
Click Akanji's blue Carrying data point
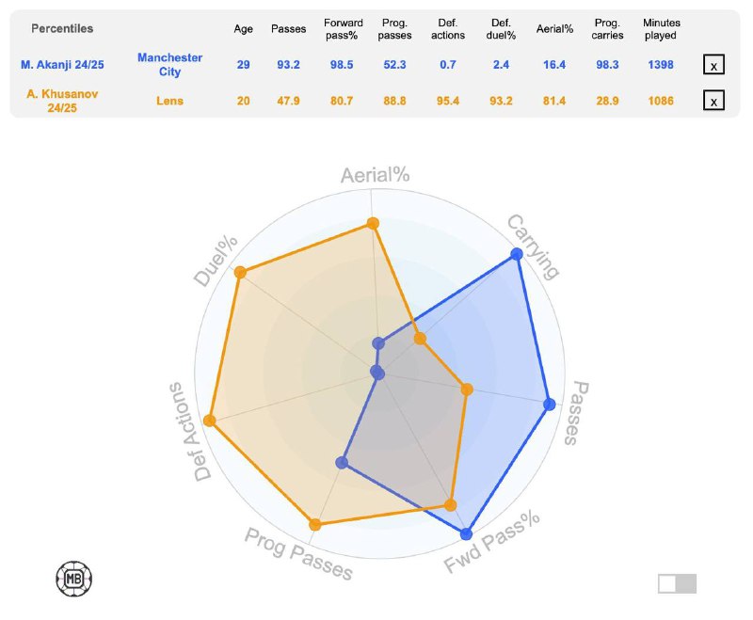[516, 254]
